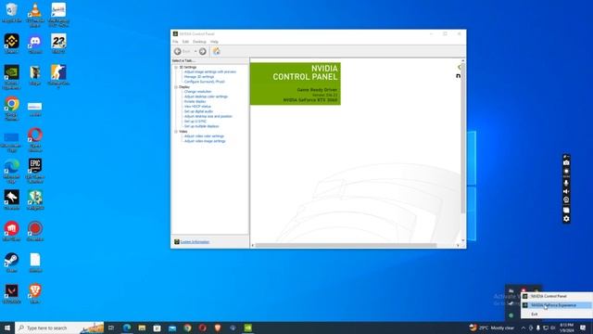Select Adjust desktop size and position
The width and height of the screenshot is (593, 334).
pyautogui.click(x=208, y=116)
